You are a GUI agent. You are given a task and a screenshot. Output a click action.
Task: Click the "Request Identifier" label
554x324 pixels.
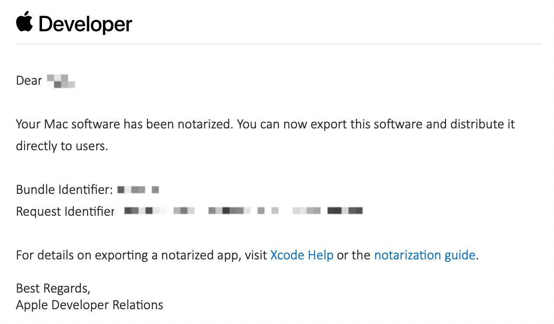coord(65,211)
